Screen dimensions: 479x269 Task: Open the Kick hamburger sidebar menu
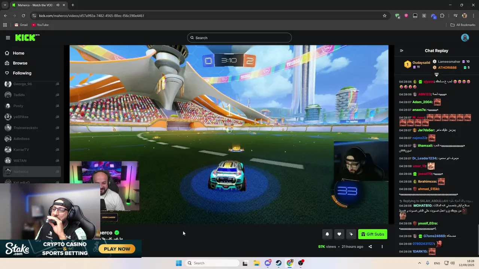8,38
